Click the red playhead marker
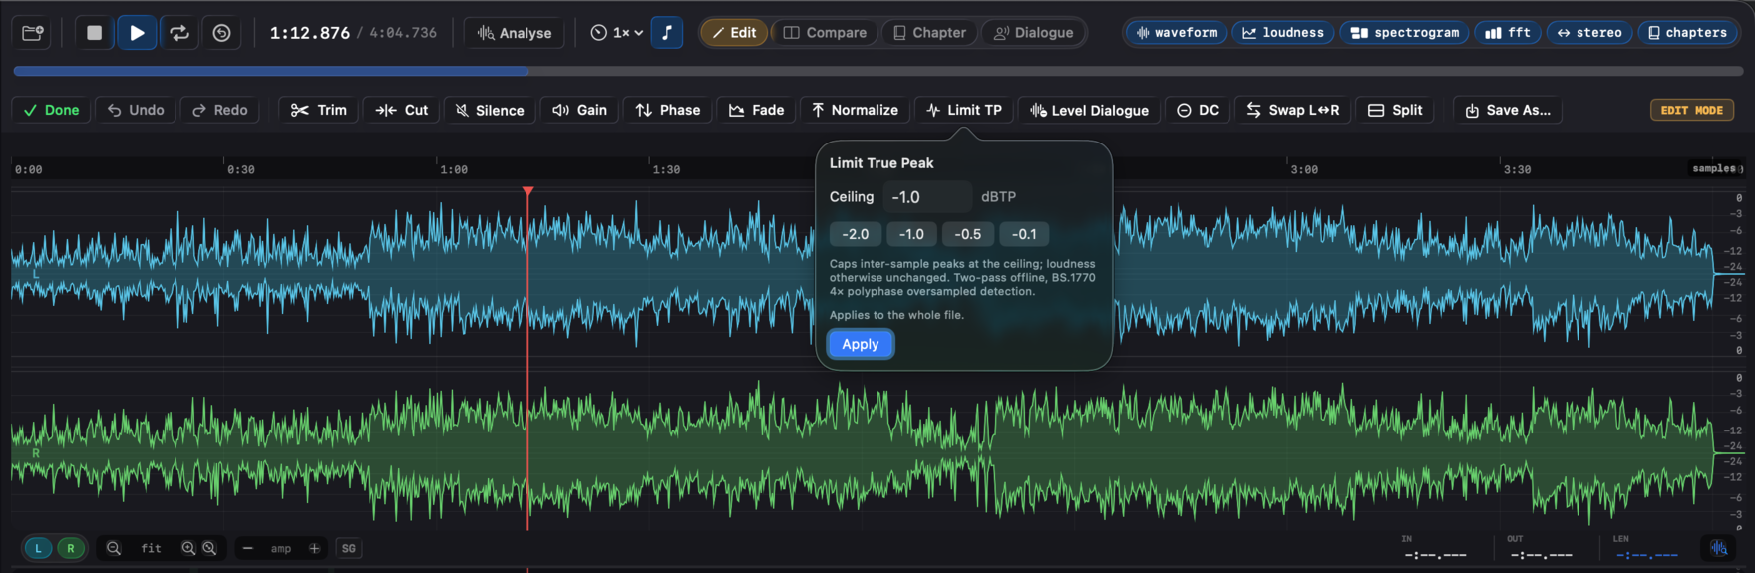The image size is (1755, 573). (x=527, y=190)
